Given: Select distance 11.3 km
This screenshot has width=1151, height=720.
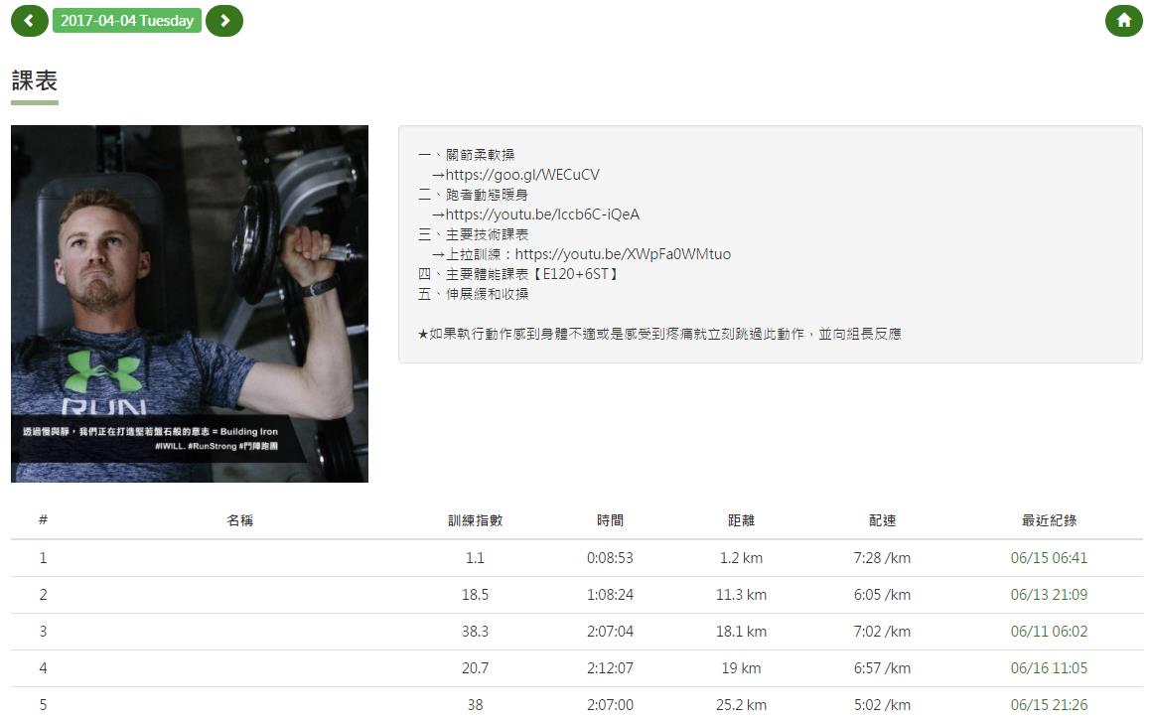Looking at the screenshot, I should tap(742, 595).
